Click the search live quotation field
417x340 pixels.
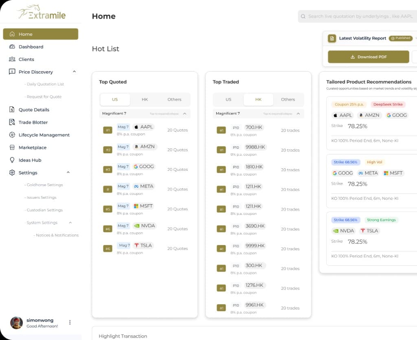(x=358, y=16)
